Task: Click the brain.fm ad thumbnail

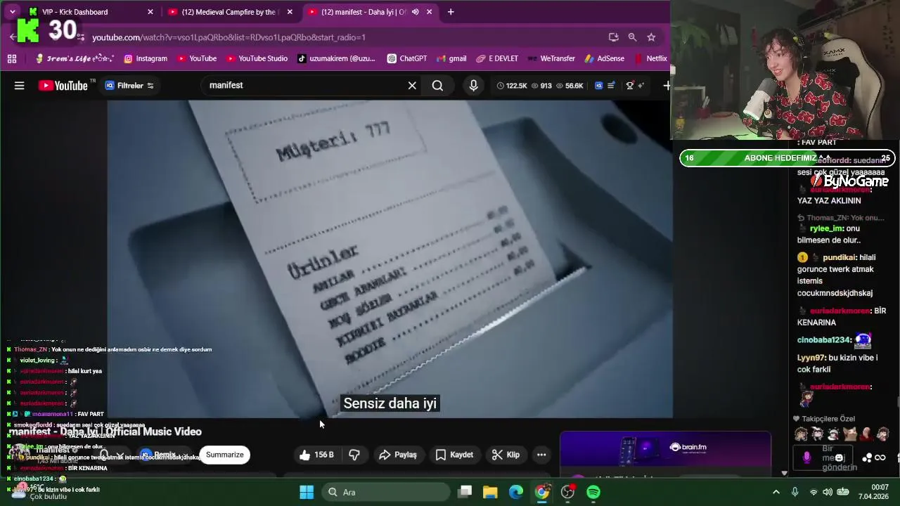Action: 665,448
